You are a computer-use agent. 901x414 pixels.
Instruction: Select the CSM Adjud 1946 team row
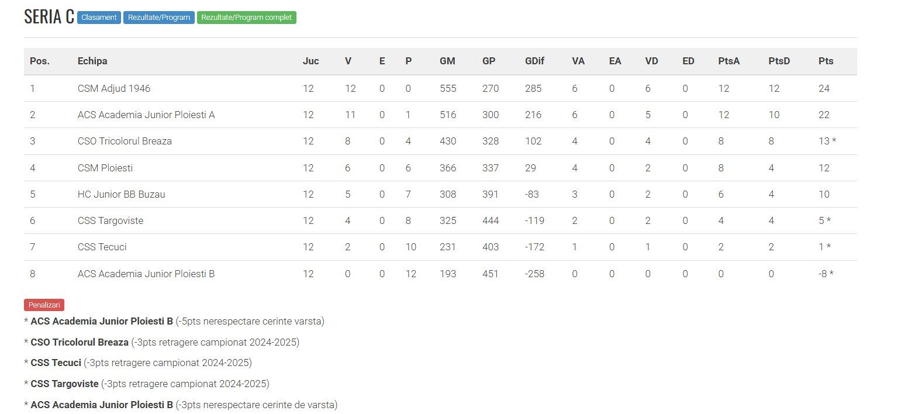pos(114,88)
